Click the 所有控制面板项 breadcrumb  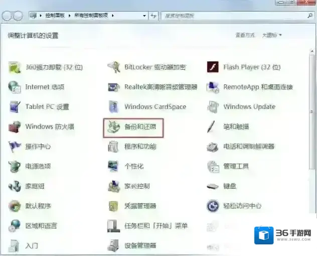click(x=91, y=16)
